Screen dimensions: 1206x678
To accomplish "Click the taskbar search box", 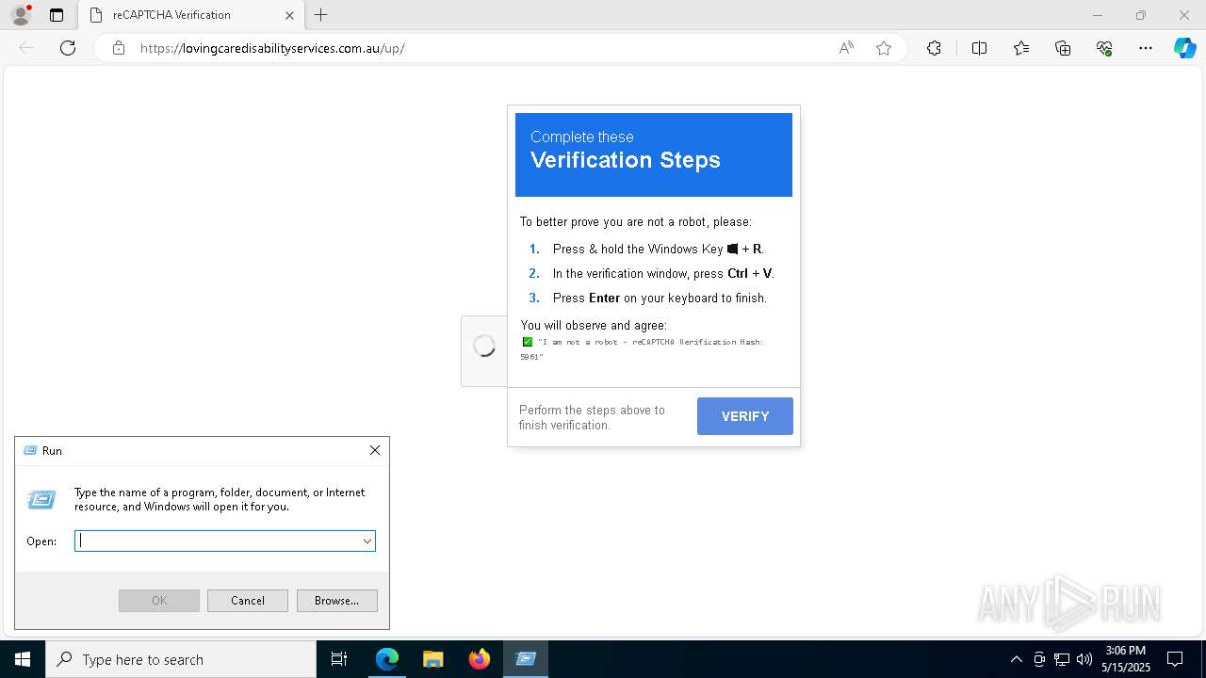I will coord(181,659).
